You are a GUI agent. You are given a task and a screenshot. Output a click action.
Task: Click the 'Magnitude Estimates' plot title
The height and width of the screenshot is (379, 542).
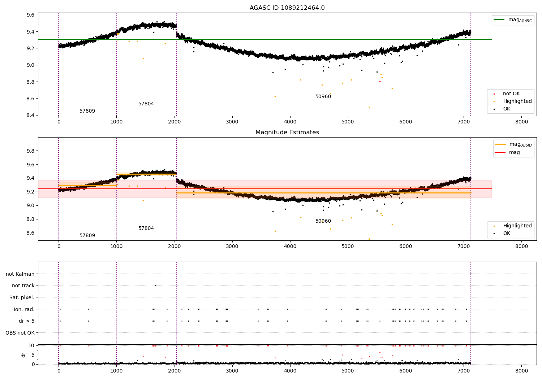tap(287, 132)
